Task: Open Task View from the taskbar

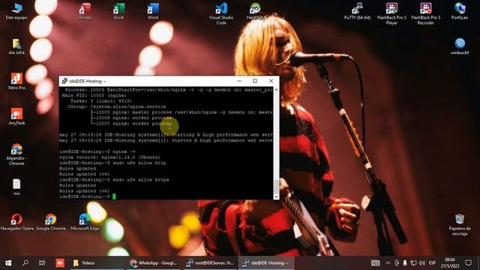Action: click(x=42, y=263)
